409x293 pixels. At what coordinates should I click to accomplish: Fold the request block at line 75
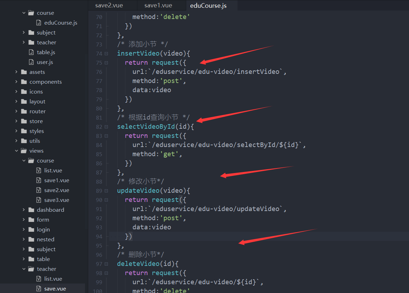106,63
